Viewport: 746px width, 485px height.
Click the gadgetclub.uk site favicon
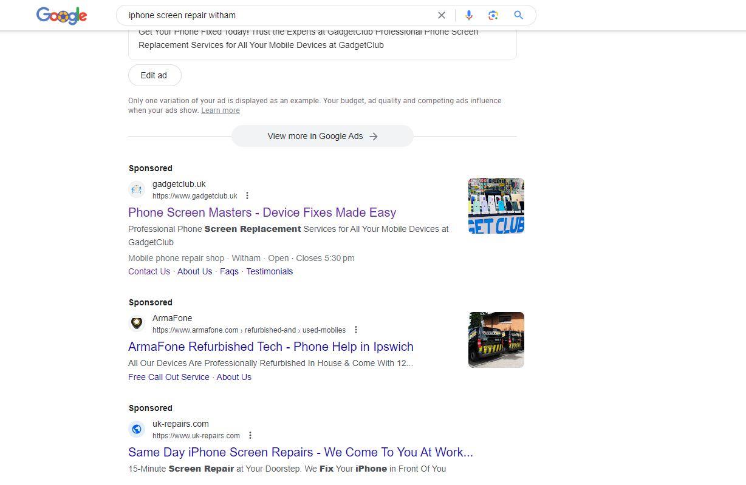[137, 189]
